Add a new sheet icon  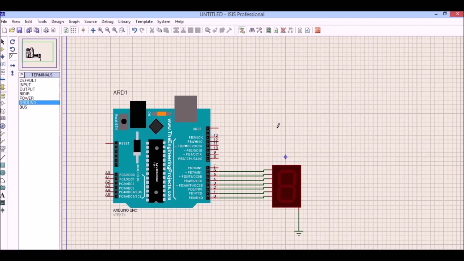[276, 30]
